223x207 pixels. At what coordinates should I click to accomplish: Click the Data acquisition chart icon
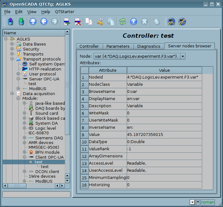click(19, 94)
